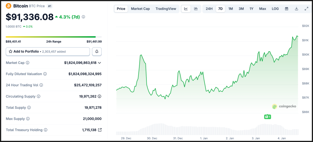The width and height of the screenshot is (313, 142).
Task: Select the 1Y time range
Action: click(251, 9)
